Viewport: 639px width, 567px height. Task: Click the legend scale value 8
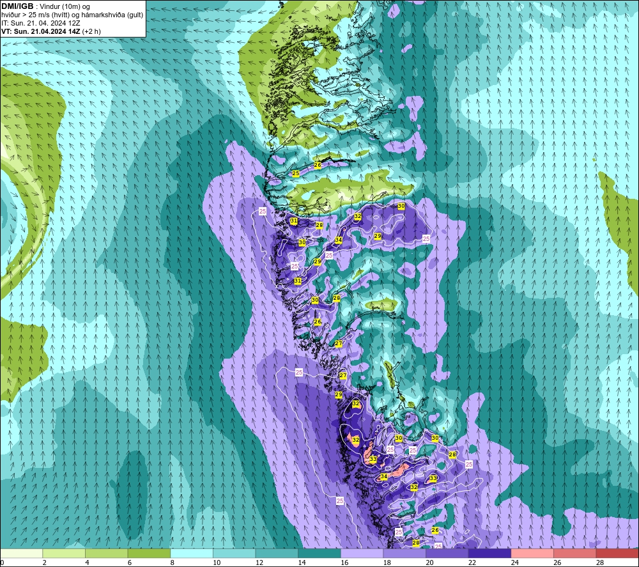coord(172,563)
